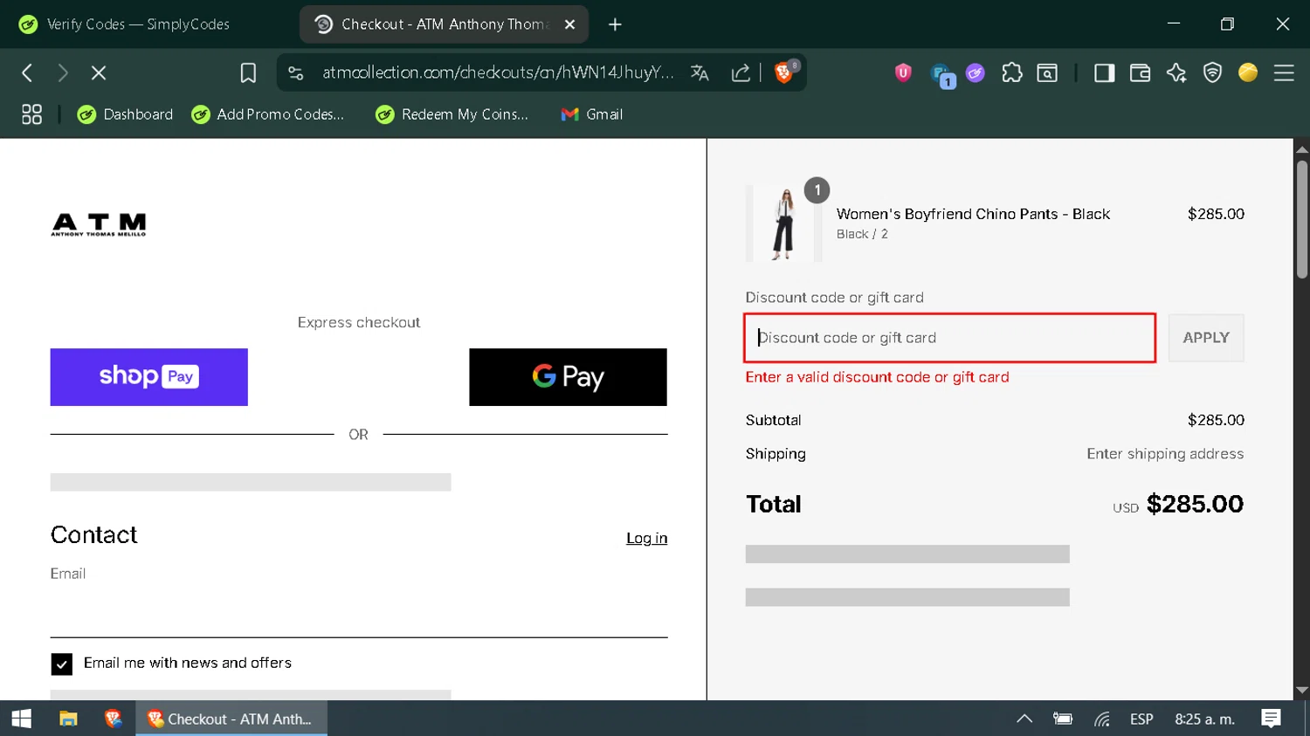Open the extensions puzzle icon
Screen dimensions: 1310x736
(x=1012, y=73)
